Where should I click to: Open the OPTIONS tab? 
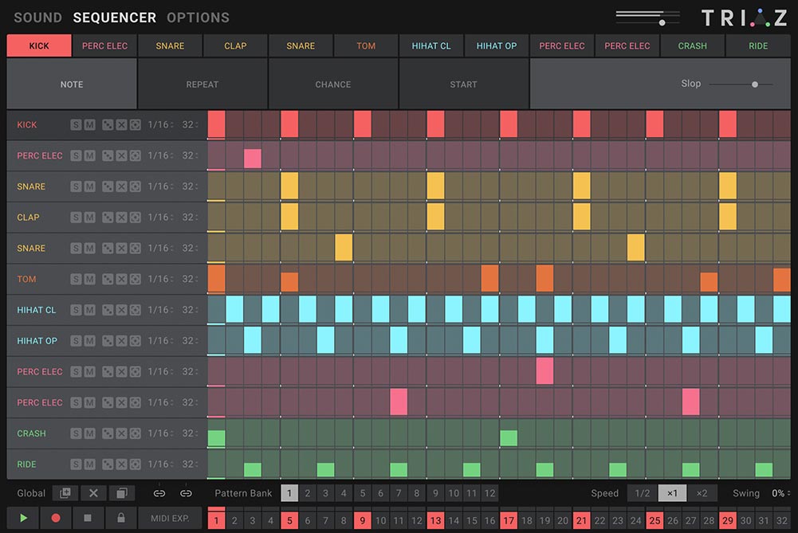click(x=198, y=18)
